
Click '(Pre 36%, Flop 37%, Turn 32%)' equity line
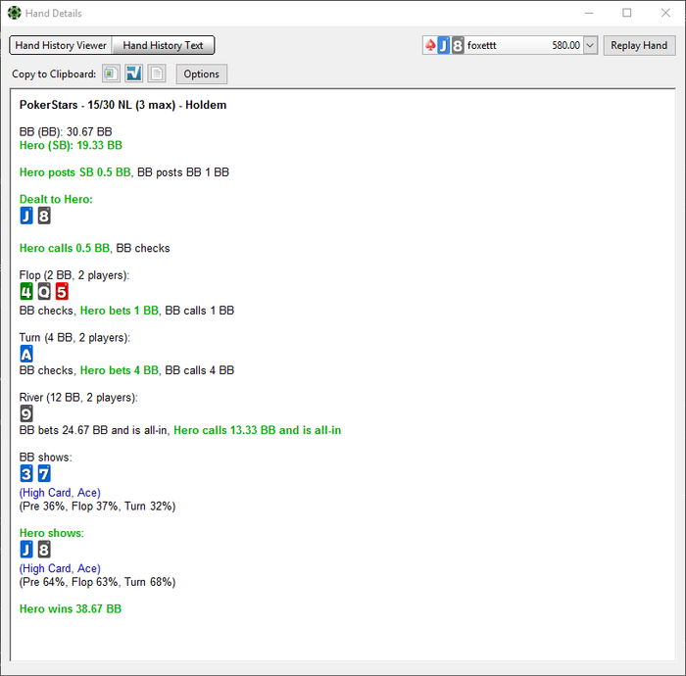pyautogui.click(x=97, y=507)
